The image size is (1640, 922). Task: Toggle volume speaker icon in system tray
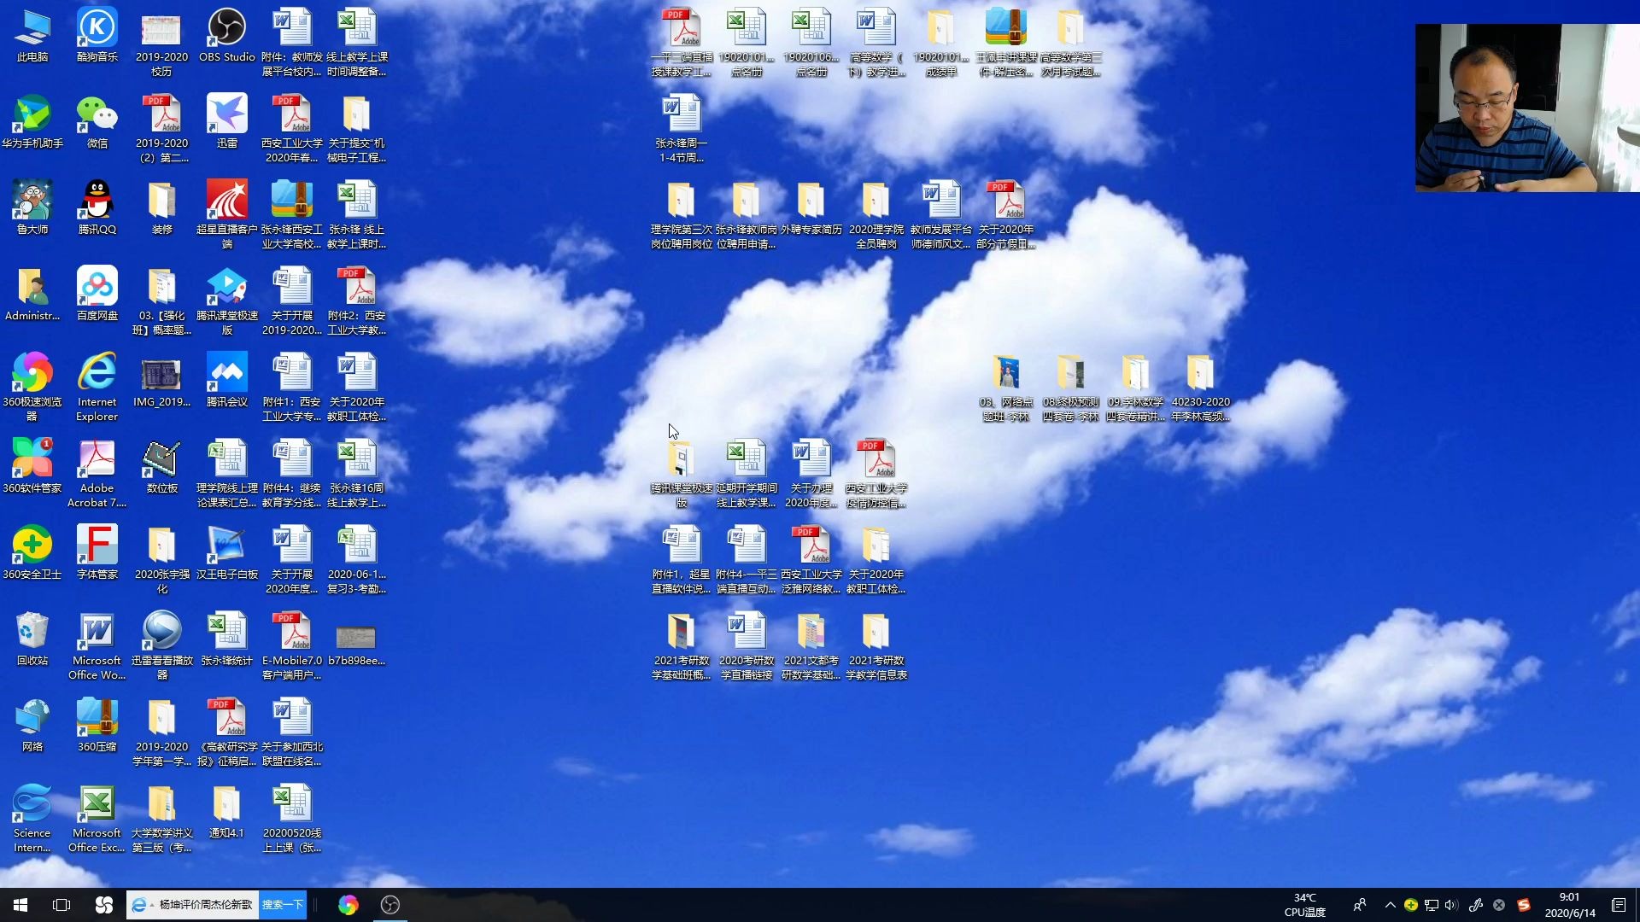tap(1451, 905)
